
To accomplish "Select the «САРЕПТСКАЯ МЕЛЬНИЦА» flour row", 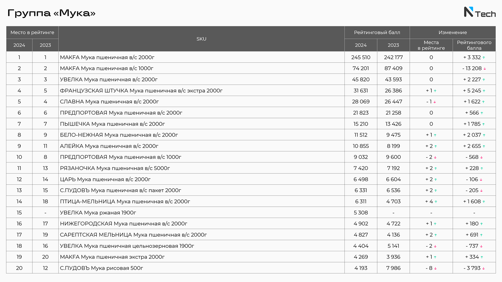I will [251, 235].
